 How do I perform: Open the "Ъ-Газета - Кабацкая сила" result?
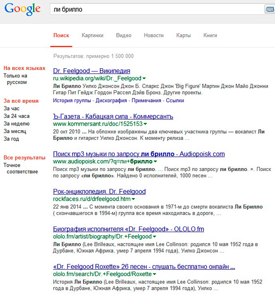tap(113, 116)
